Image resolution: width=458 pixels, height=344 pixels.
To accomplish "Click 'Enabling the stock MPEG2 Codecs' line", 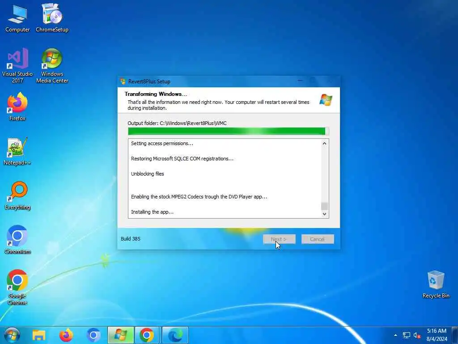I will point(199,197).
